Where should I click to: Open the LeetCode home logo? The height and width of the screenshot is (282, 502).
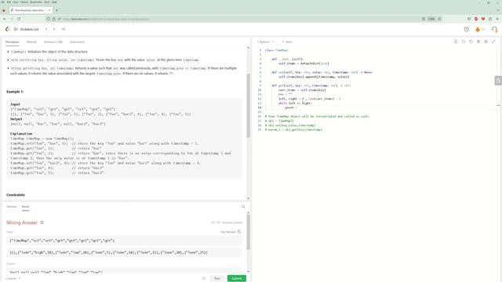[7, 29]
